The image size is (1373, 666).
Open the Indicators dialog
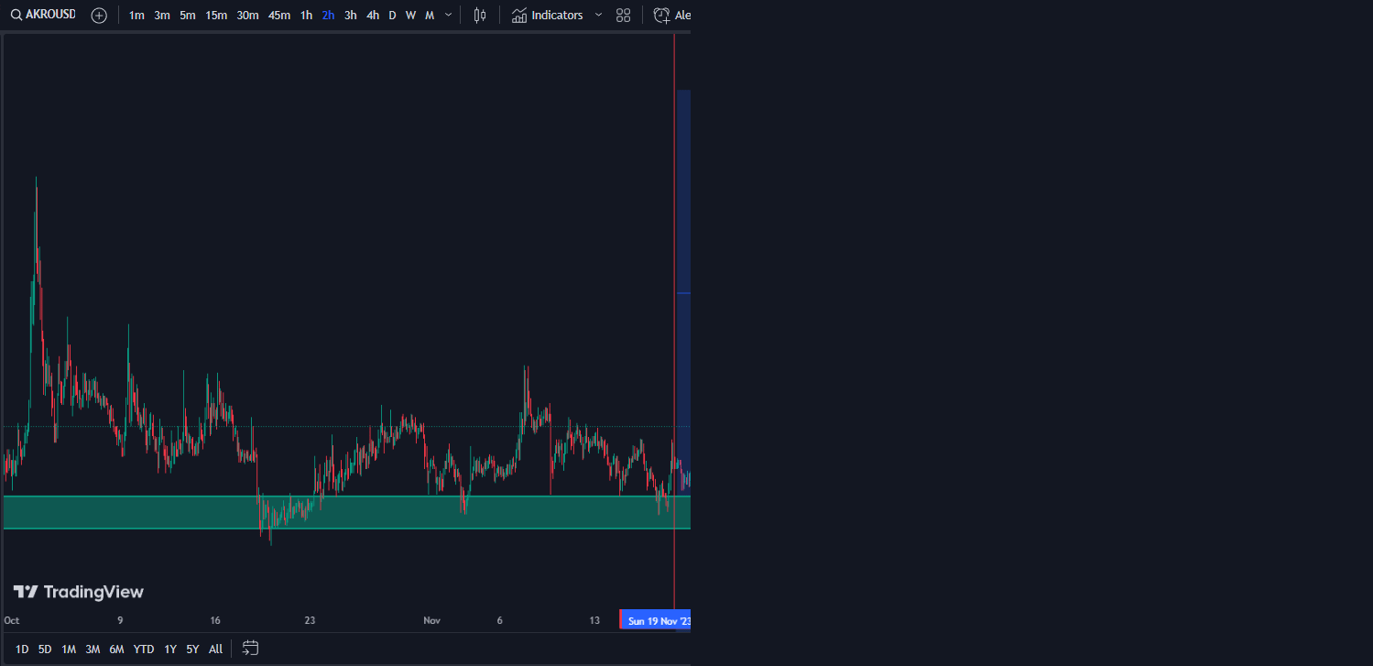(548, 16)
